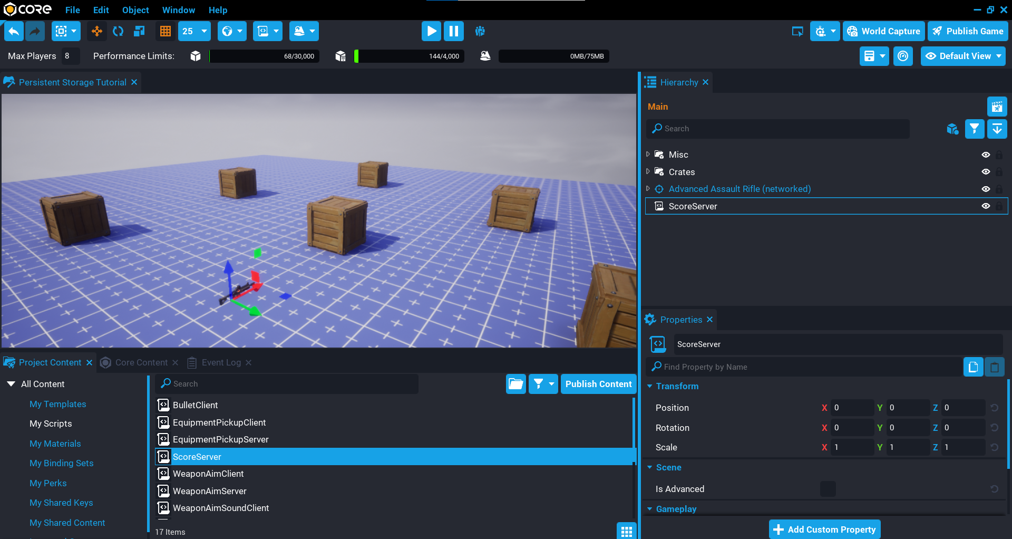Click Add Custom Property button
This screenshot has width=1012, height=539.
click(825, 530)
